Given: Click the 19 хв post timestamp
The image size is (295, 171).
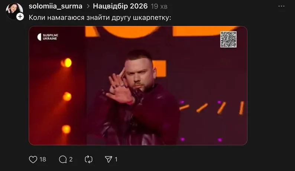Looking at the screenshot, I should click(159, 7).
